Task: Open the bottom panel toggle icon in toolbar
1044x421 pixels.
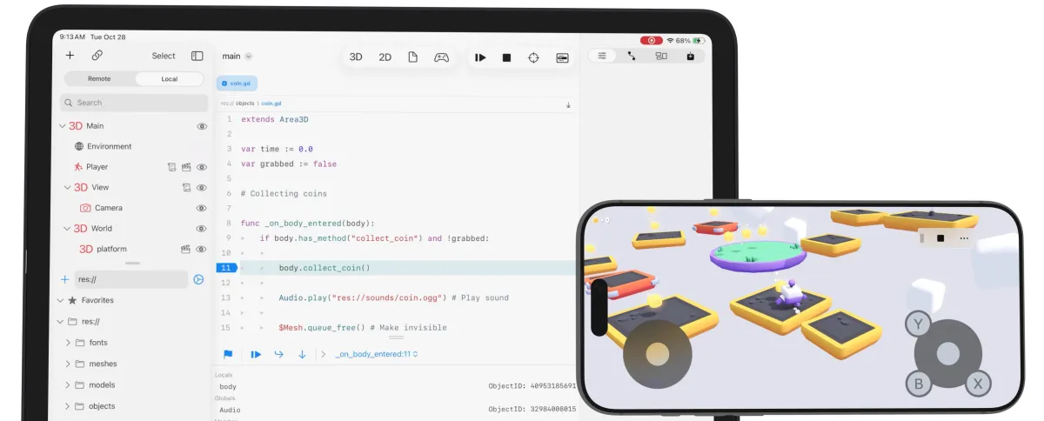Action: coord(562,57)
